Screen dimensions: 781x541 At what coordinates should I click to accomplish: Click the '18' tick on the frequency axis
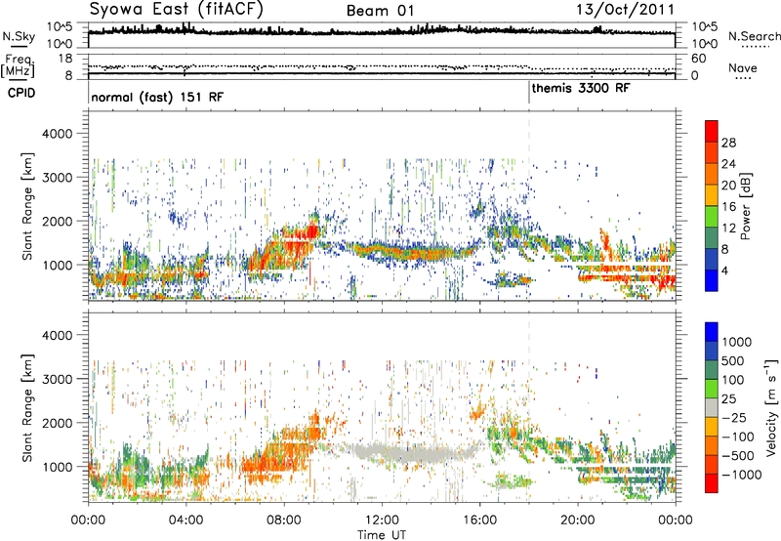click(x=65, y=59)
